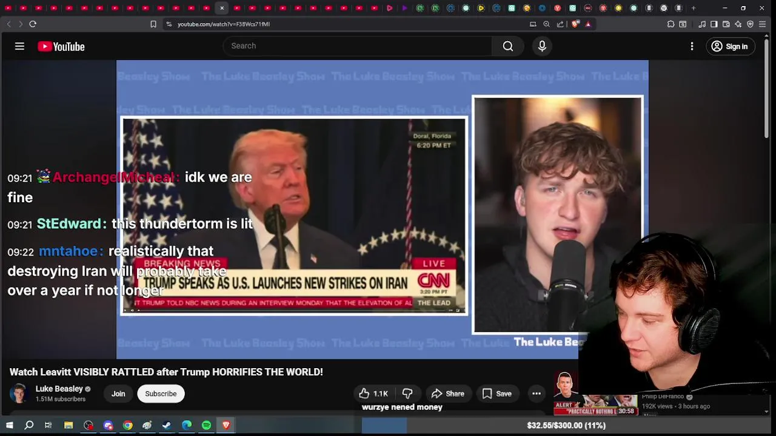Switch to Brave on the taskbar

(x=226, y=426)
